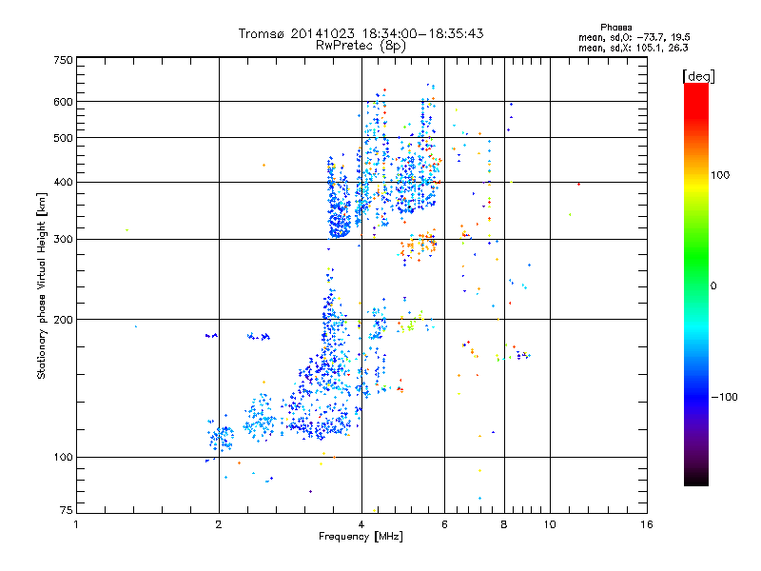Click the 'Phases' heading text
This screenshot has width=761, height=571.
tap(615, 28)
